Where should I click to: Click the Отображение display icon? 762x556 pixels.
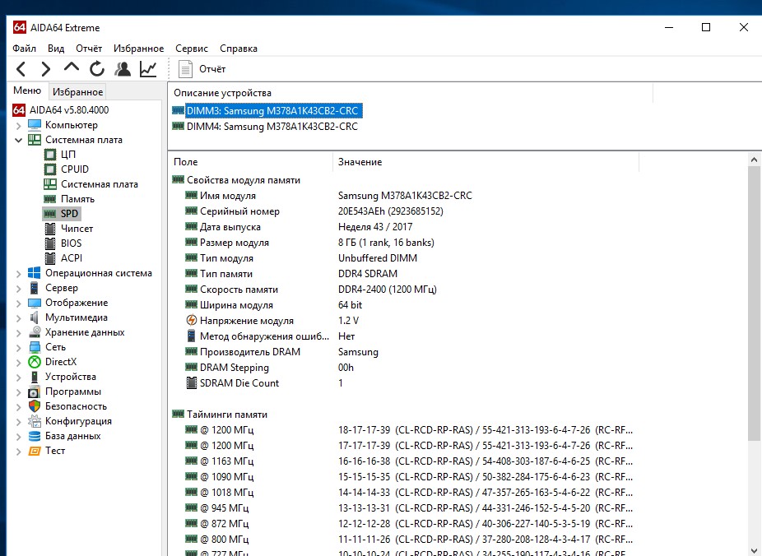coord(35,303)
